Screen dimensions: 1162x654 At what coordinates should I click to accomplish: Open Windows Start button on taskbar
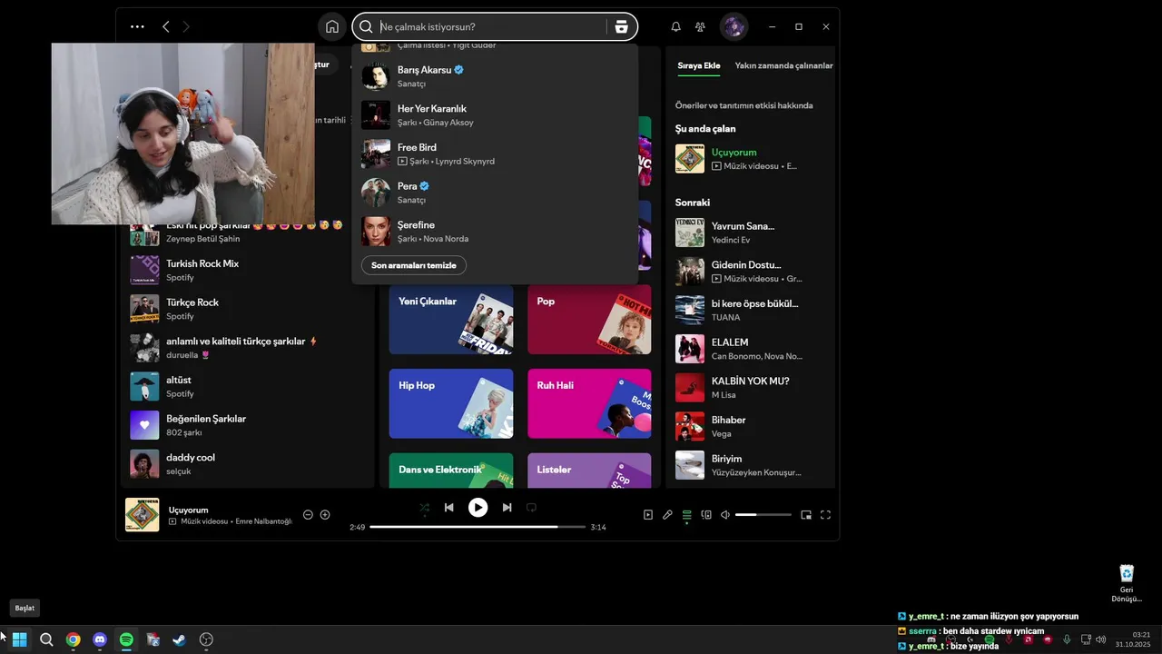[19, 639]
